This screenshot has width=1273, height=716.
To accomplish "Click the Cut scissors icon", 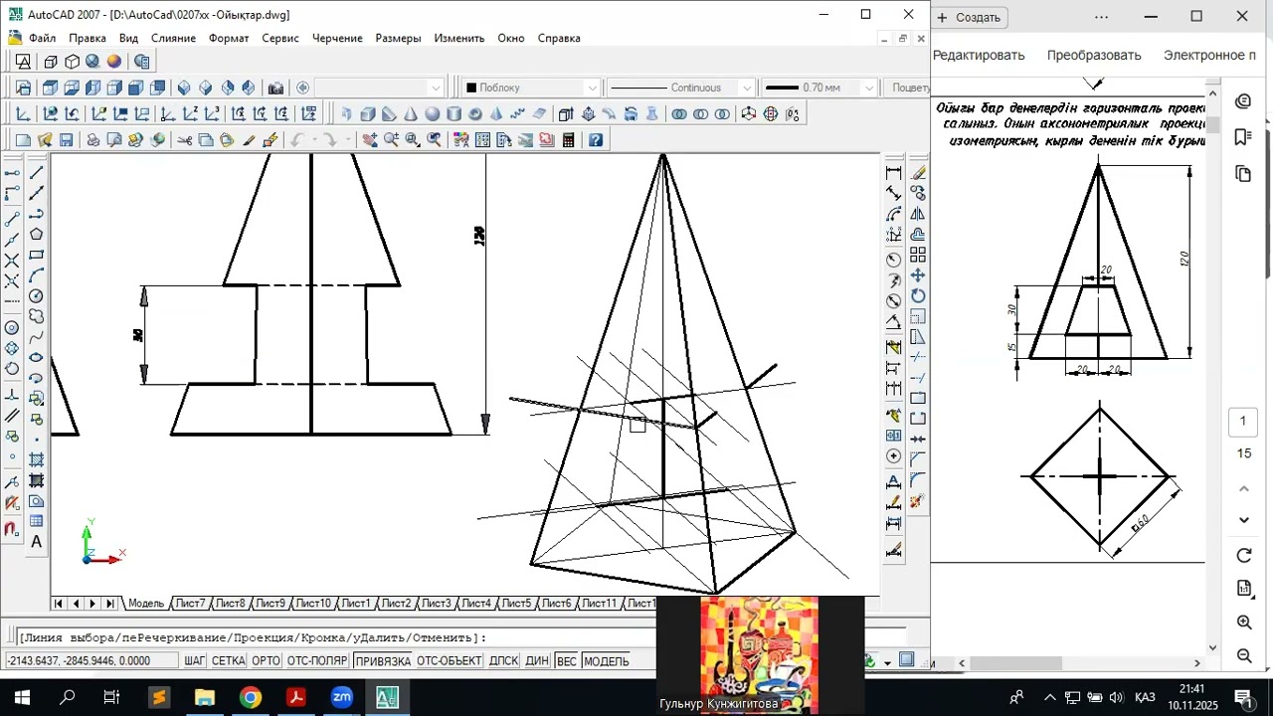I will pos(184,140).
